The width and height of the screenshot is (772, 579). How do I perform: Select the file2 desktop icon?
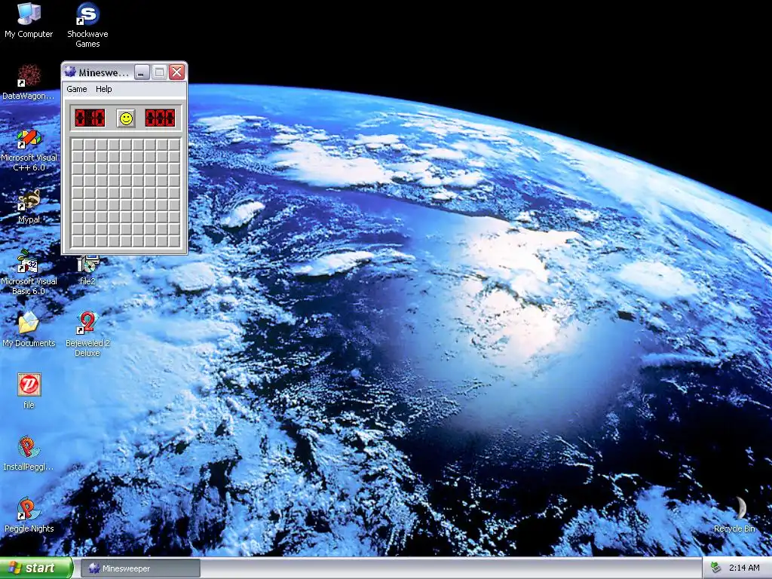pyautogui.click(x=87, y=270)
